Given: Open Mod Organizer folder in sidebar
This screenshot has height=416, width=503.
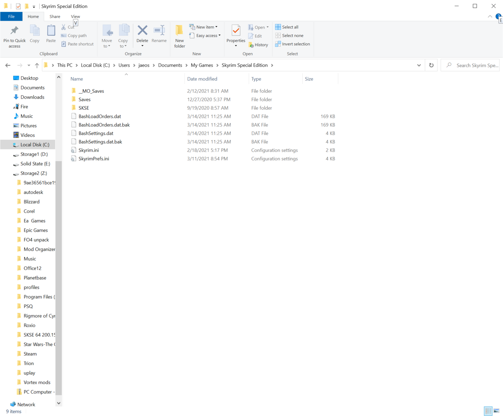Looking at the screenshot, I should [39, 249].
